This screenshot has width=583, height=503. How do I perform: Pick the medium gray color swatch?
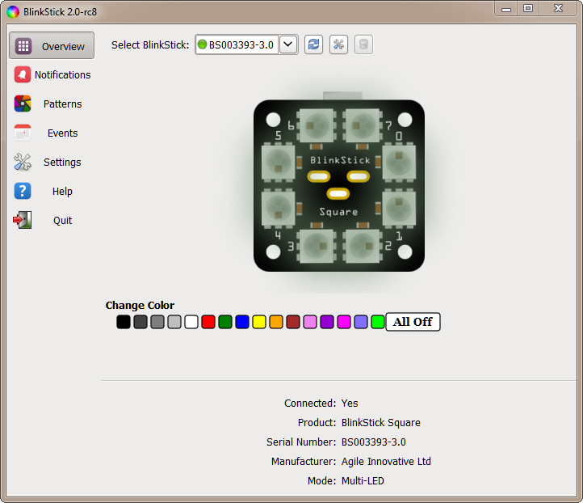pos(157,322)
